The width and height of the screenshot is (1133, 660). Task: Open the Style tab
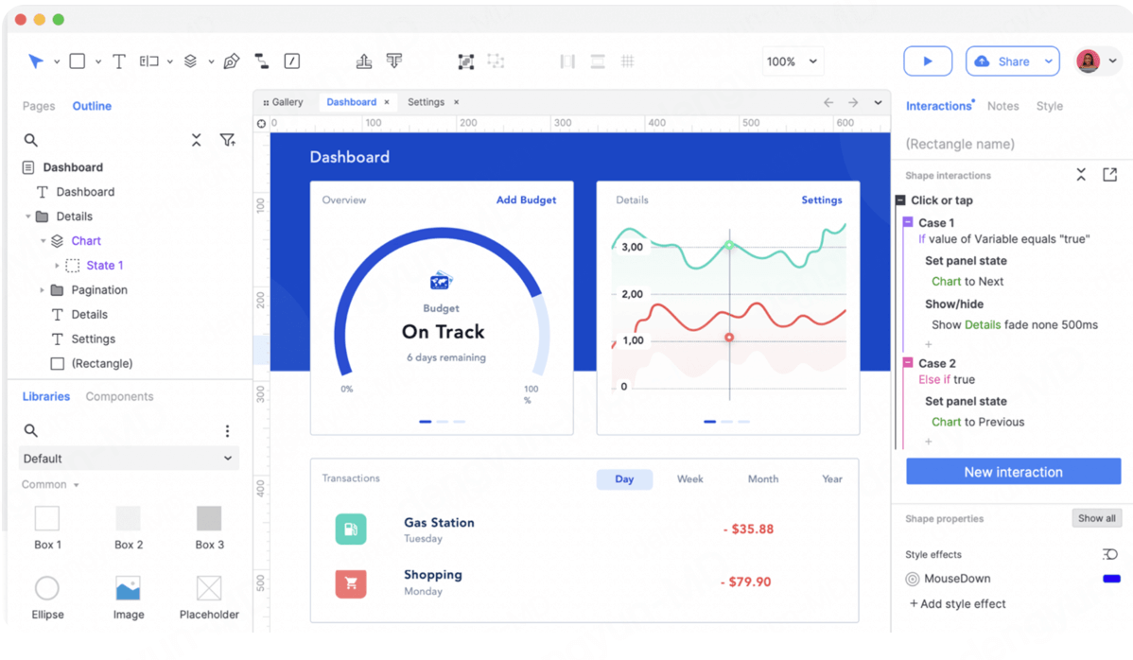[1049, 106]
